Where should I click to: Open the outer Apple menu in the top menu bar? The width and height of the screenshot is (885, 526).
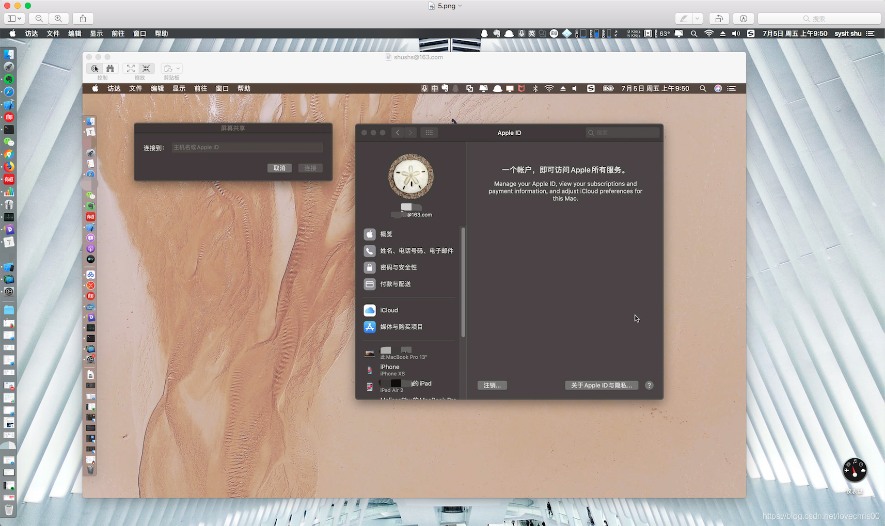point(12,34)
